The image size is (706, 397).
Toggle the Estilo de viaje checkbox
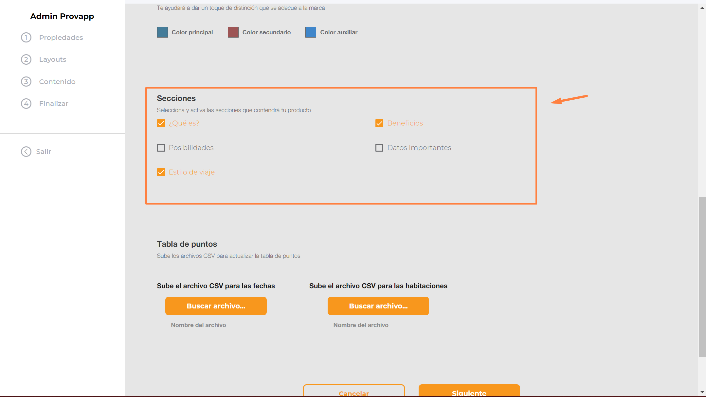[161, 172]
